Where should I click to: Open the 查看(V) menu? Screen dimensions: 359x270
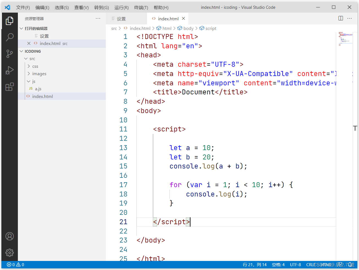[81, 7]
